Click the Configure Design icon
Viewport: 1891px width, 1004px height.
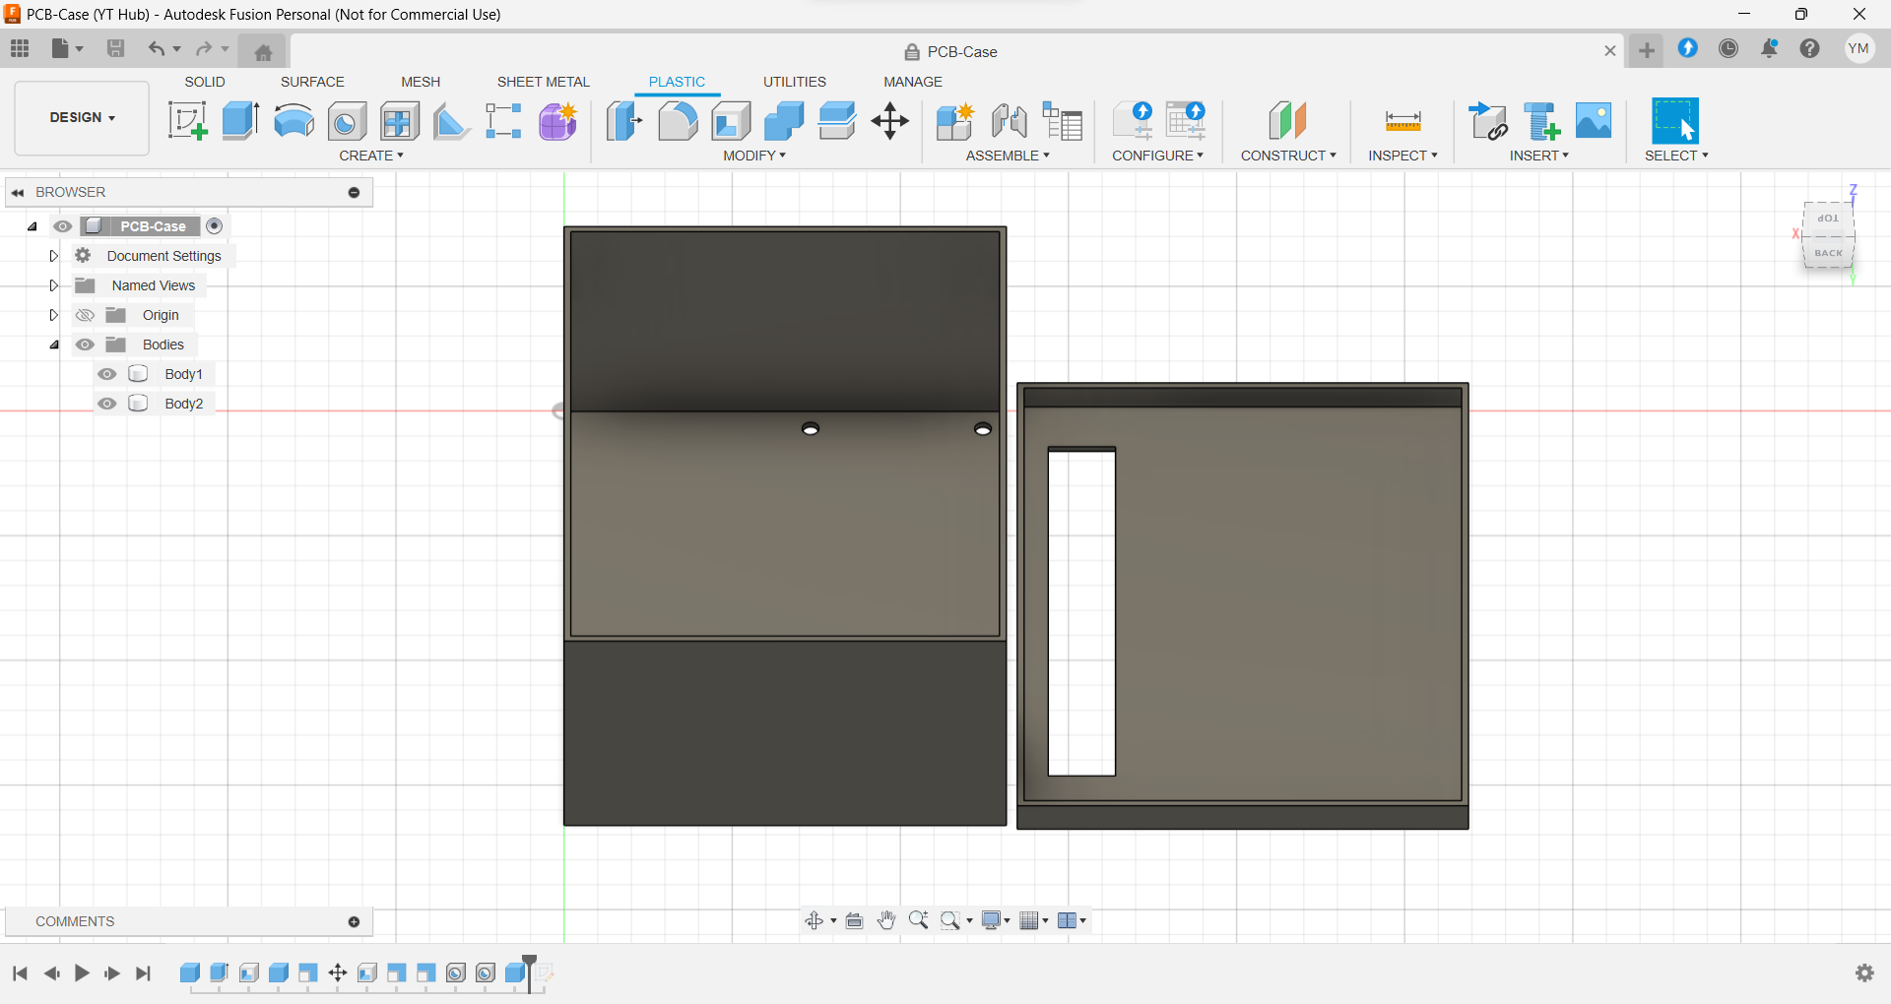(1133, 121)
